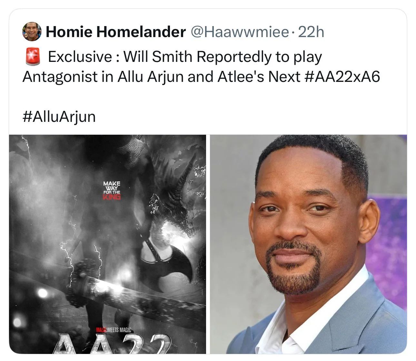
Task: Open the right photo of man in suit
Action: (309, 244)
